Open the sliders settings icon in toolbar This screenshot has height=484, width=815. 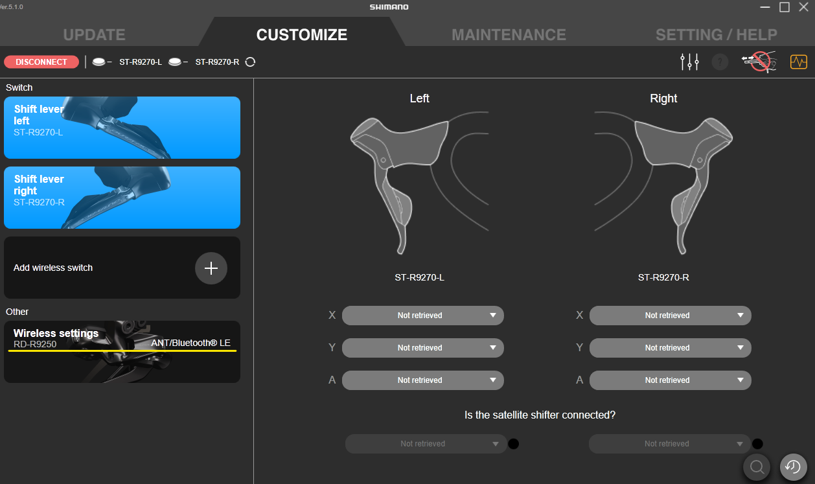(x=689, y=62)
